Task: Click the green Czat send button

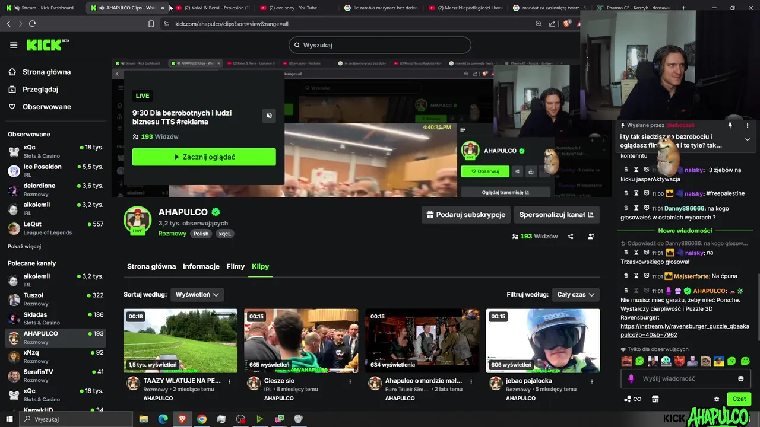Action: pyautogui.click(x=739, y=399)
